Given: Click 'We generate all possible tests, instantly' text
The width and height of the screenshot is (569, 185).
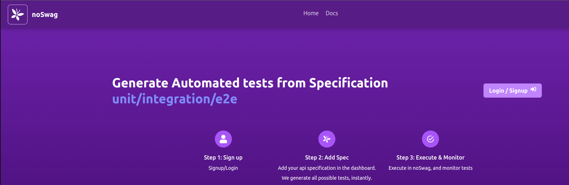Looking at the screenshot, I should (x=327, y=178).
